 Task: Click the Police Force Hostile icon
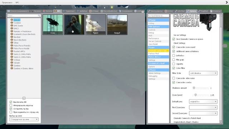tap(12, 48)
